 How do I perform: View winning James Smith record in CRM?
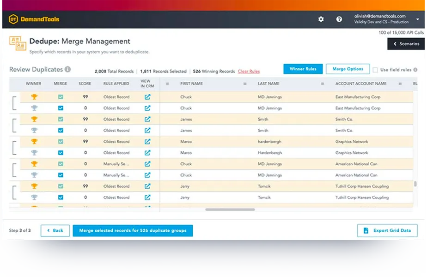point(147,119)
